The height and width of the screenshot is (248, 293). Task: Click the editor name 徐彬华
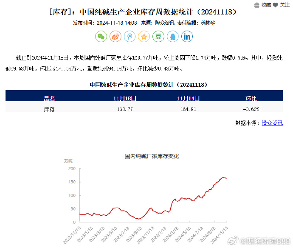coord(208,23)
